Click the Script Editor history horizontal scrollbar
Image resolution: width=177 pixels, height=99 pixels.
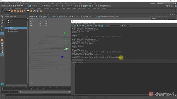(x=77, y=60)
